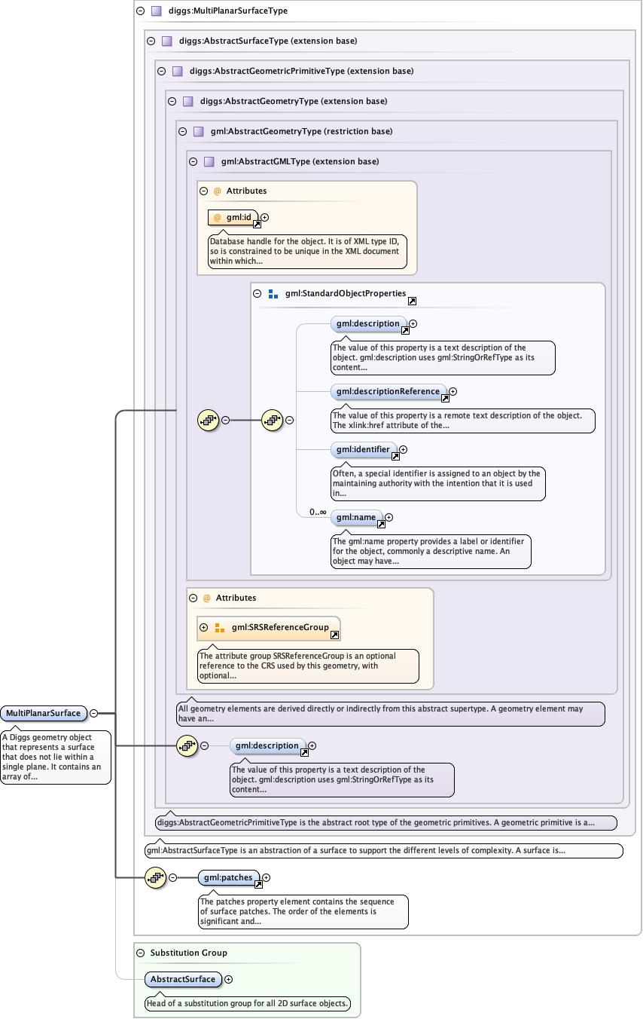The image size is (643, 1019).
Task: Click the gml:SRSReferenceGroup link arrow icon
Action: 335,635
